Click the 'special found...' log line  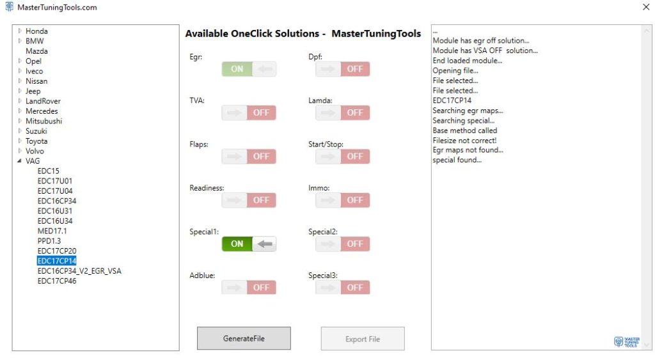(457, 160)
